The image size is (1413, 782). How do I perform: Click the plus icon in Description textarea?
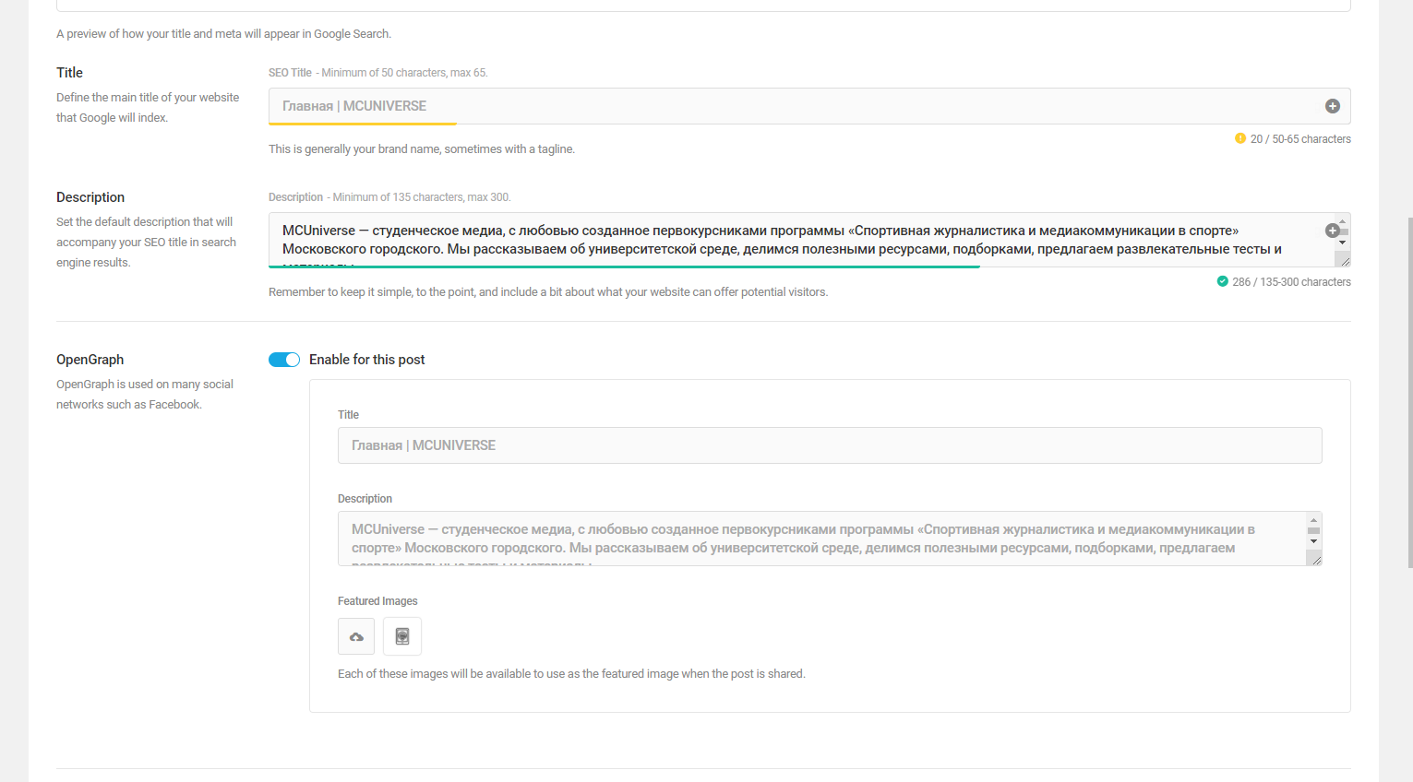(1332, 231)
